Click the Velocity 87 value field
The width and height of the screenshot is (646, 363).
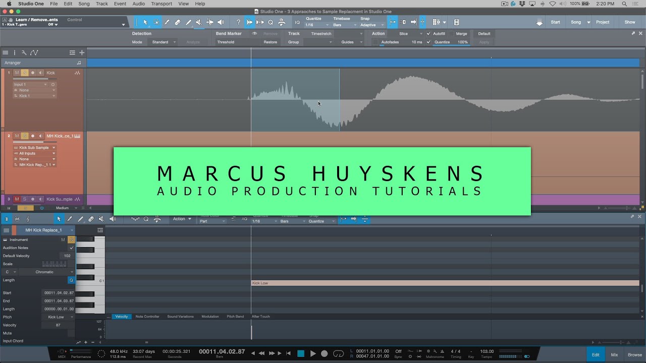pos(58,325)
